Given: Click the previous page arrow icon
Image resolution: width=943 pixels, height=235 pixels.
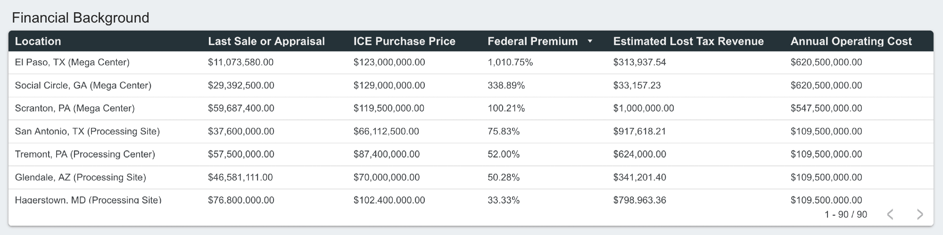Looking at the screenshot, I should pos(890,214).
